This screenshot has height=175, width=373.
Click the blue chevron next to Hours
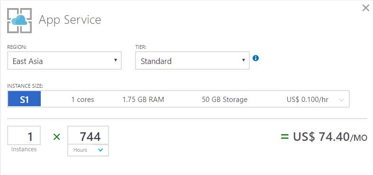[x=100, y=150]
